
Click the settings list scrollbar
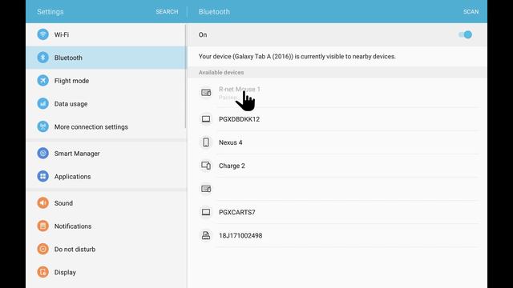click(185, 76)
